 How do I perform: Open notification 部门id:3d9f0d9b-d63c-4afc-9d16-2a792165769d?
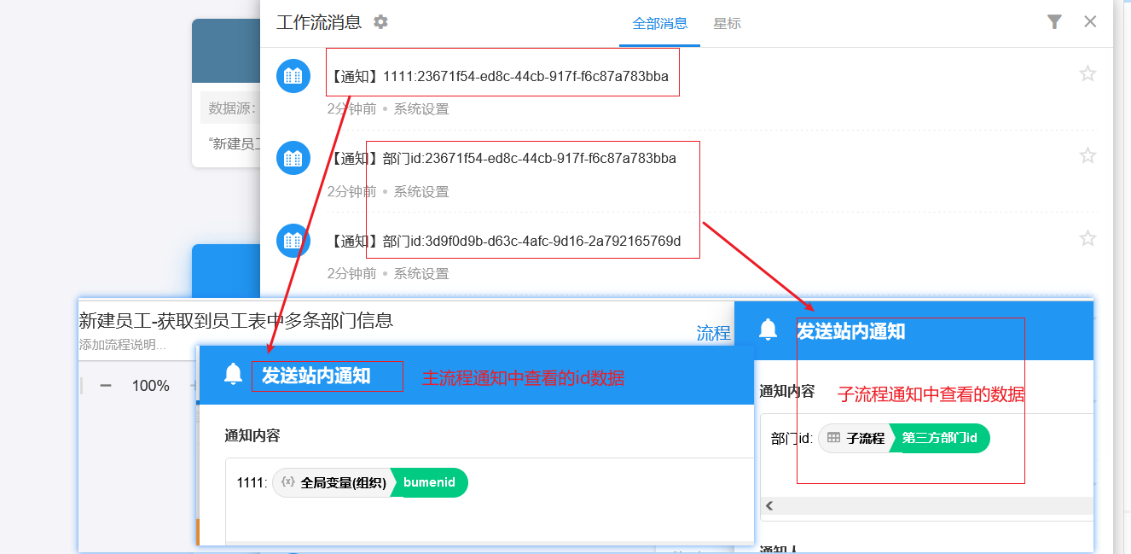(x=505, y=242)
